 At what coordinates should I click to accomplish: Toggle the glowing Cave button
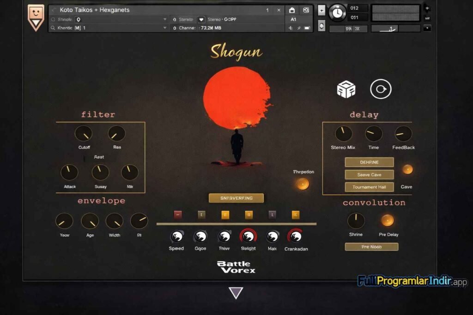[x=407, y=169]
